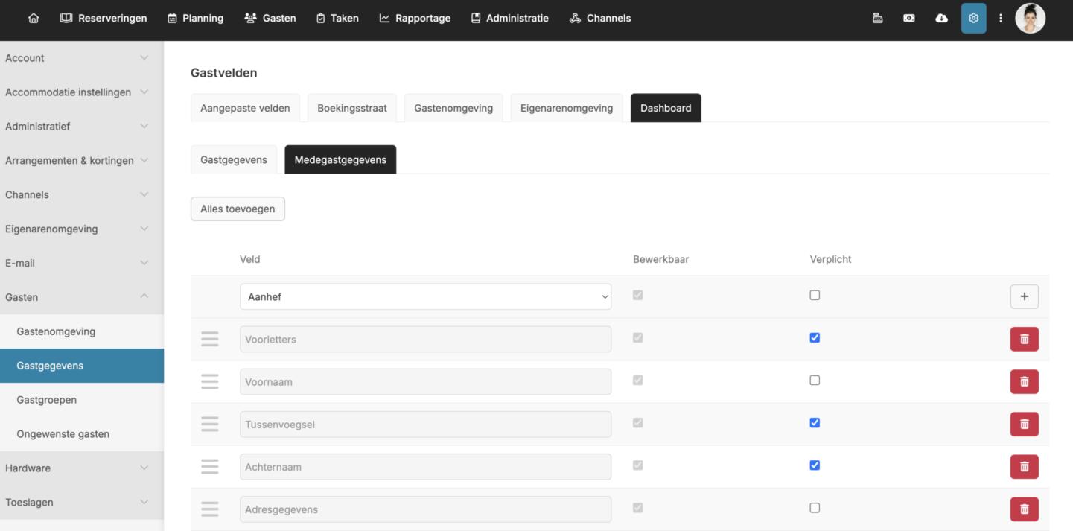Add the Aanhef field with plus button

point(1024,296)
